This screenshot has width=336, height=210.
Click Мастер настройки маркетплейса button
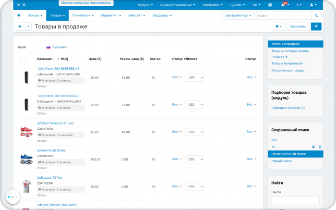[x=86, y=3]
